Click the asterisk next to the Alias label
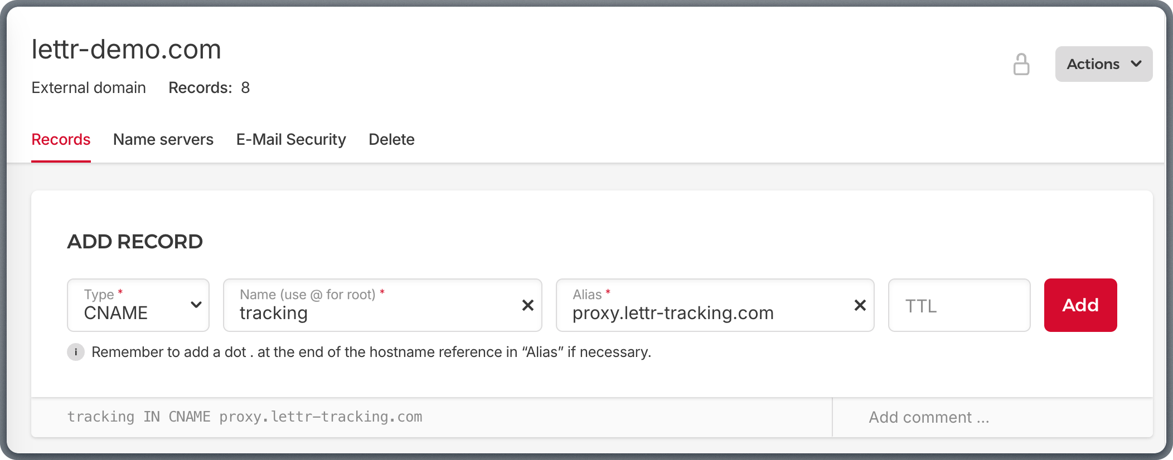This screenshot has height=460, width=1173. [x=608, y=292]
